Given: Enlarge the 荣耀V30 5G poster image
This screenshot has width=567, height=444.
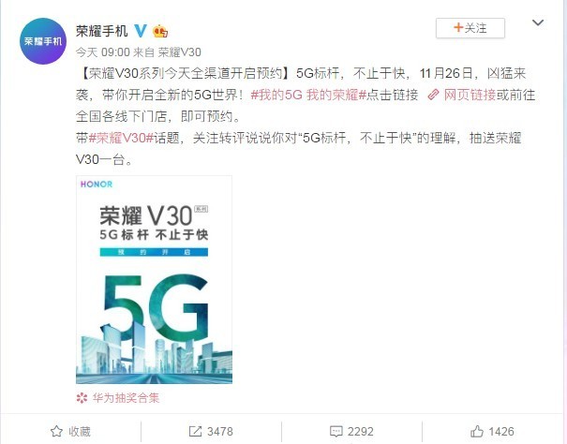Looking at the screenshot, I should coord(154,279).
